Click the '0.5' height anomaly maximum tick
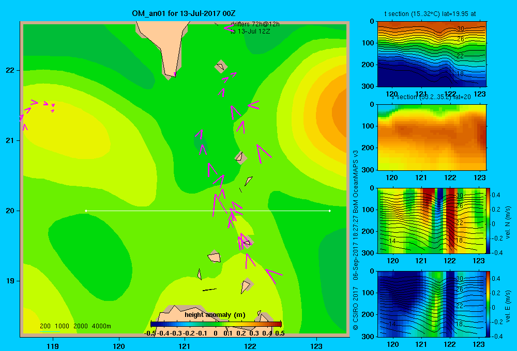Viewport: 517px width, 351px height. pos(280,333)
